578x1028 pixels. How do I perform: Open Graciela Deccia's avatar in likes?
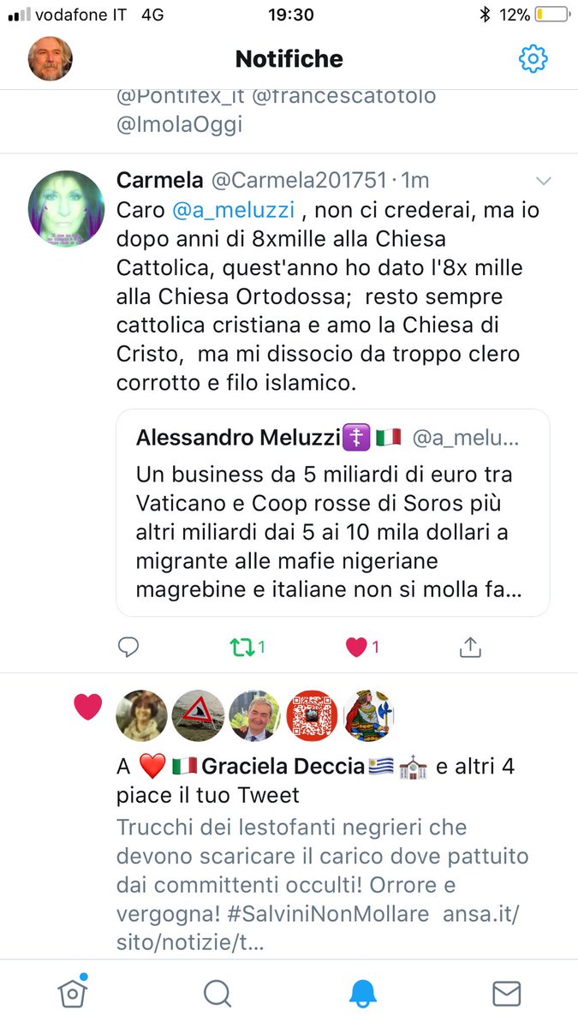(x=142, y=715)
